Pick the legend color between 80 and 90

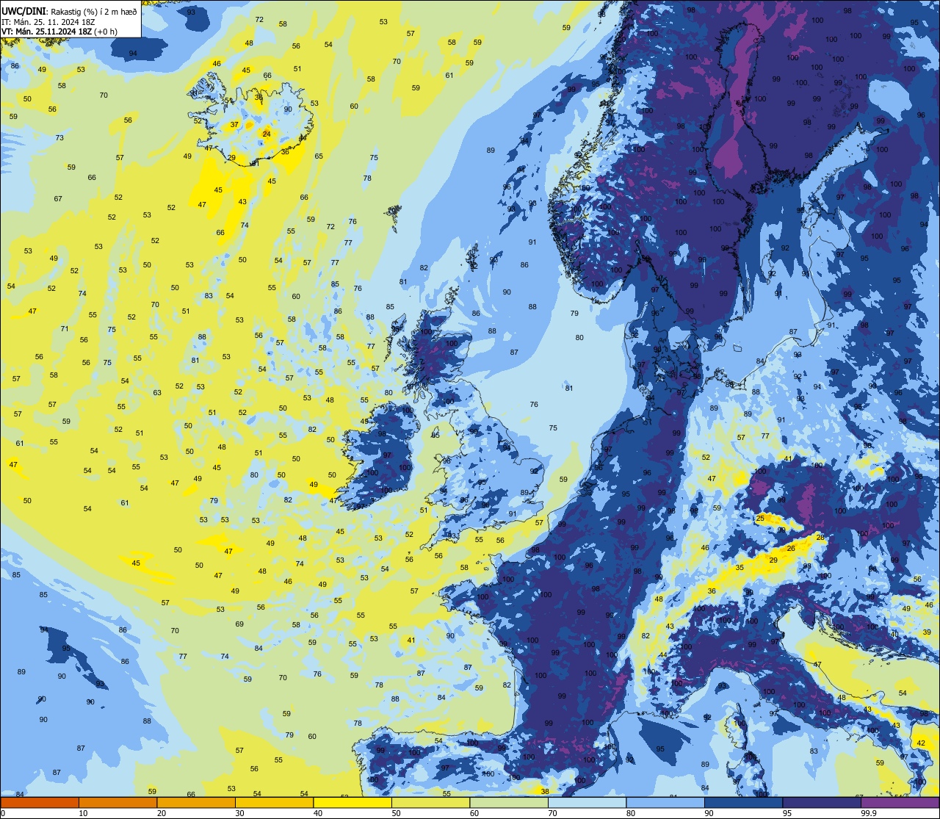[x=665, y=802]
